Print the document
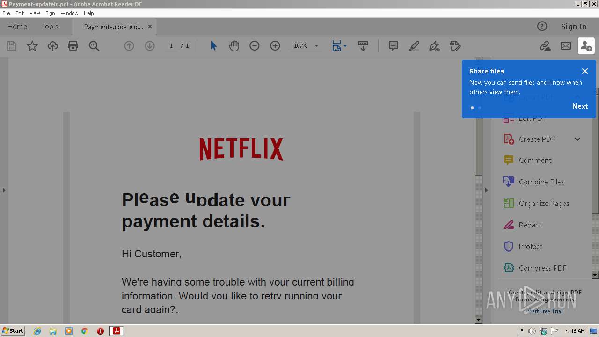 [73, 46]
